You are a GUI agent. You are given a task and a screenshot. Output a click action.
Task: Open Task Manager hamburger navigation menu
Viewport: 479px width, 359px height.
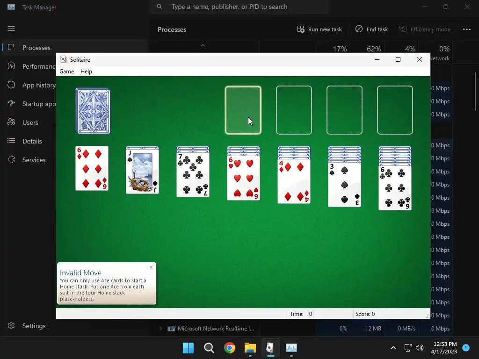point(11,29)
